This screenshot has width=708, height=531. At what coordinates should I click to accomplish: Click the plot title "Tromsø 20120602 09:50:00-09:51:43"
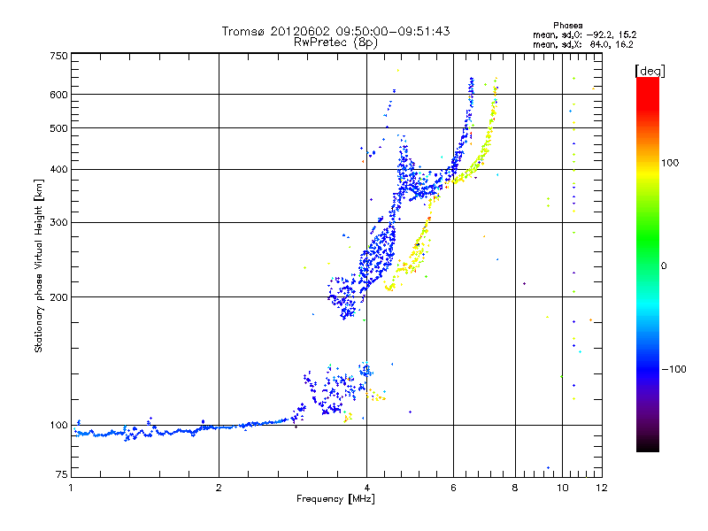click(x=335, y=31)
